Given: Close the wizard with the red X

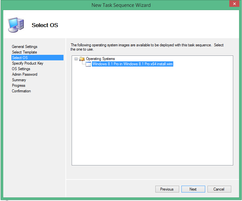Looking at the screenshot, I should tap(233, 4).
